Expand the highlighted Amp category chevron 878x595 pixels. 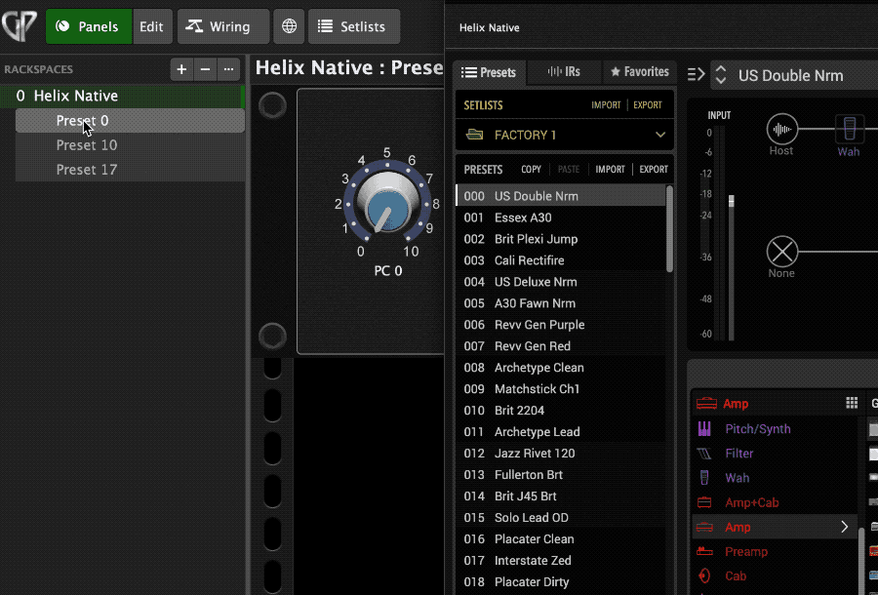(x=844, y=527)
